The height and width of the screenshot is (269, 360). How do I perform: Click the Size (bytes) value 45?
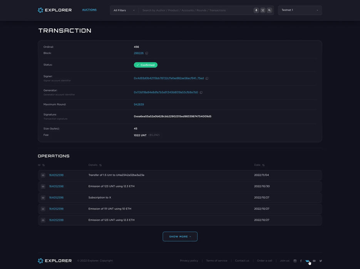click(x=136, y=129)
